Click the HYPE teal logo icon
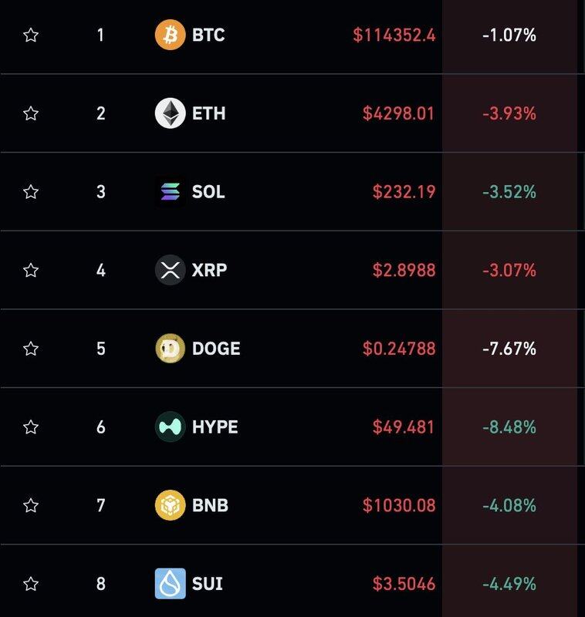This screenshot has height=617, width=585. pyautogui.click(x=170, y=427)
